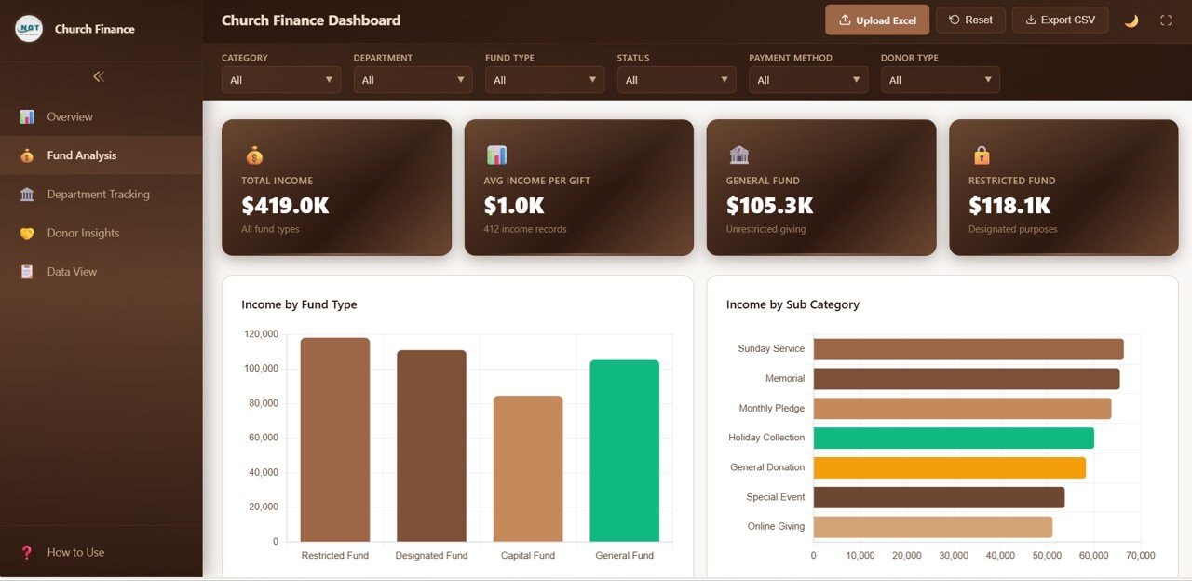The image size is (1192, 581).
Task: Click the Upload Excel button
Action: coord(876,19)
